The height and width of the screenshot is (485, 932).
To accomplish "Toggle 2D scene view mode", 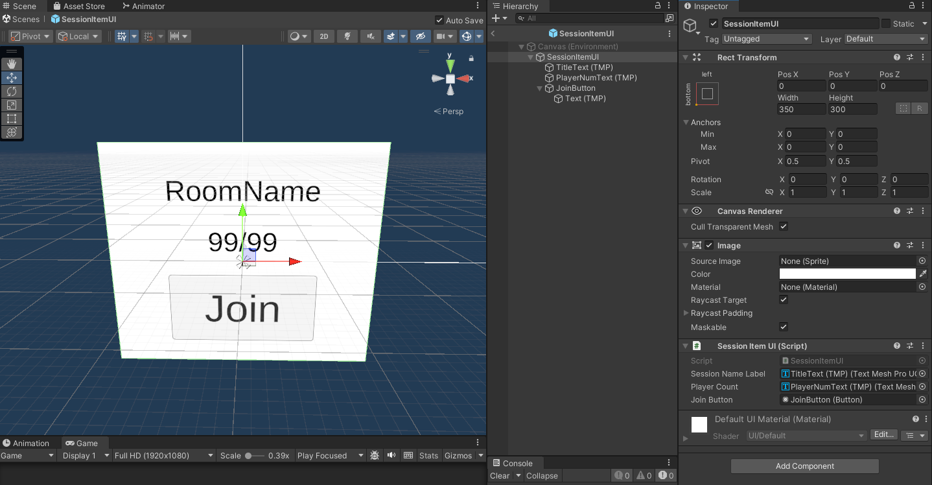I will (323, 36).
